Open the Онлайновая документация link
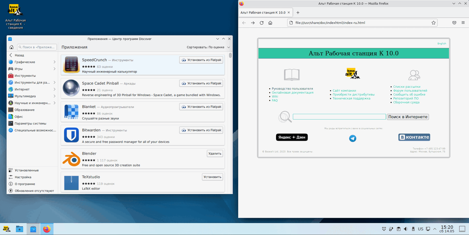This screenshot has width=469, height=235. 293,93
